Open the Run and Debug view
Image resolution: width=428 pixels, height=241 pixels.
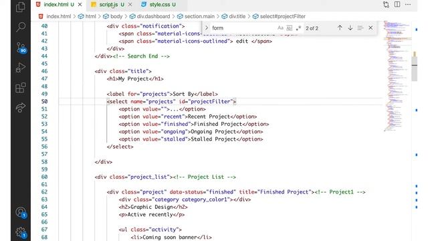pos(21,68)
